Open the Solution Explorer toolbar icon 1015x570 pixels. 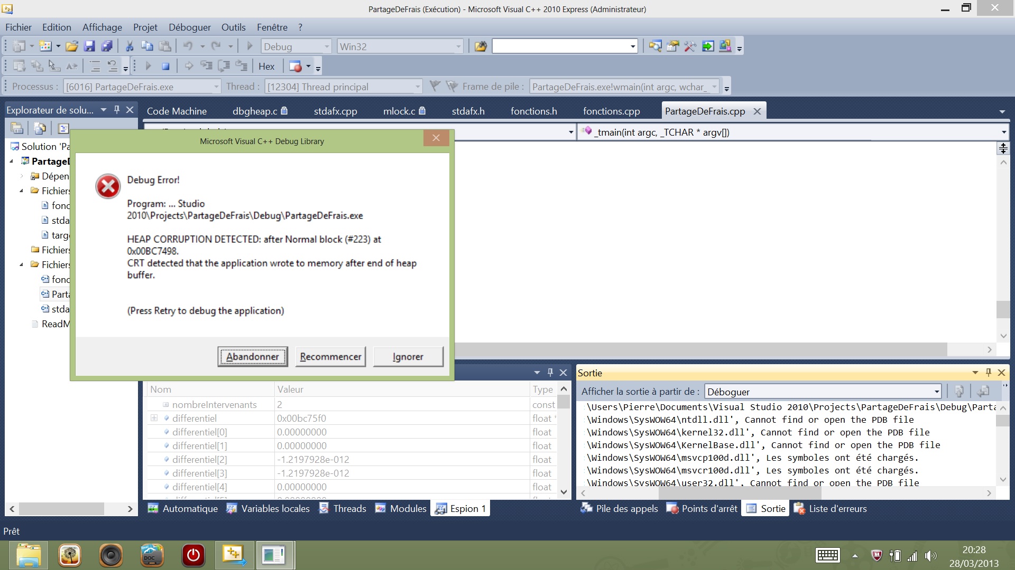(655, 46)
